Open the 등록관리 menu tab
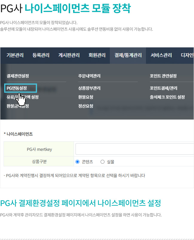Screen dimensions: 194x240 pos(41,55)
